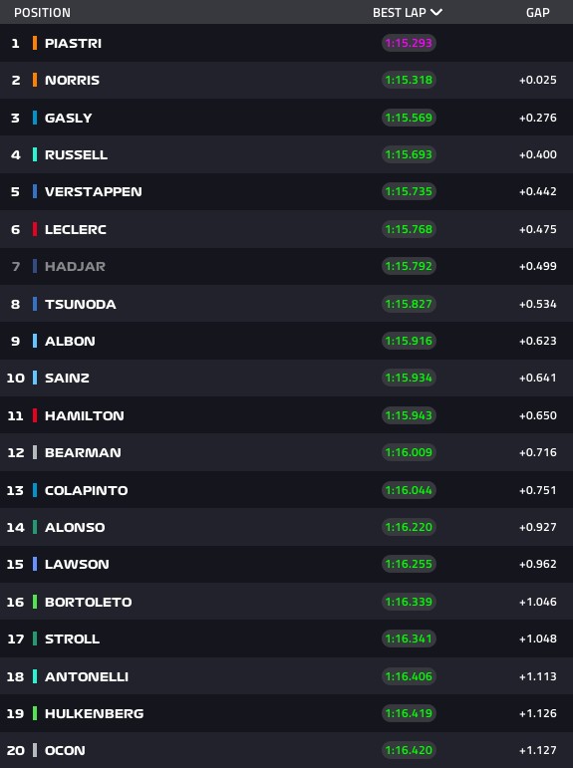Click Tsunoda's 1:15.827 lap badge
Image resolution: width=573 pixels, height=768 pixels.
(x=409, y=304)
